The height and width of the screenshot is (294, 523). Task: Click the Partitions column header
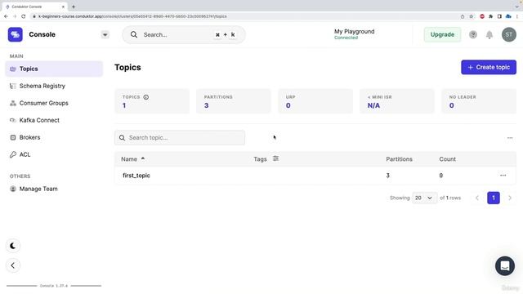click(399, 159)
